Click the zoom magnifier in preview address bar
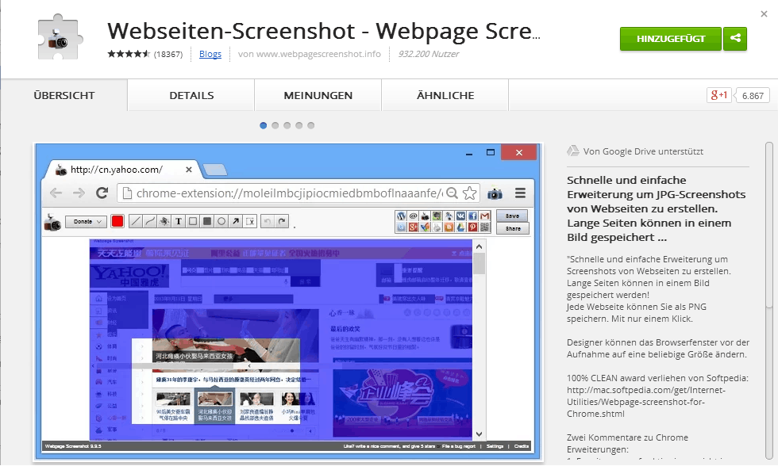This screenshot has width=778, height=466. click(452, 193)
